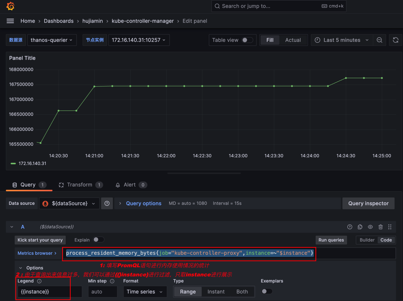Hide query A using eye icon

click(x=370, y=227)
